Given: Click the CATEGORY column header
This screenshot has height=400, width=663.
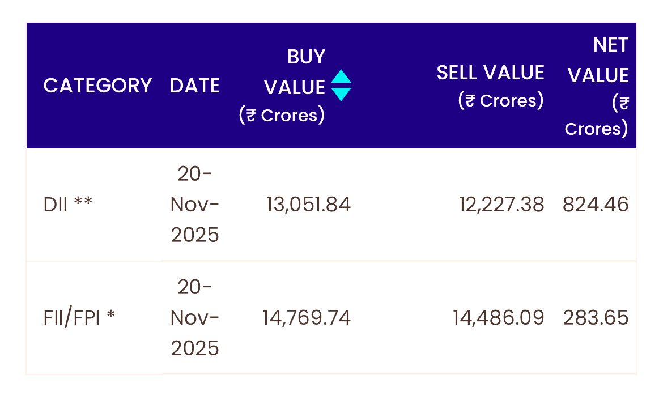Looking at the screenshot, I should [x=97, y=86].
